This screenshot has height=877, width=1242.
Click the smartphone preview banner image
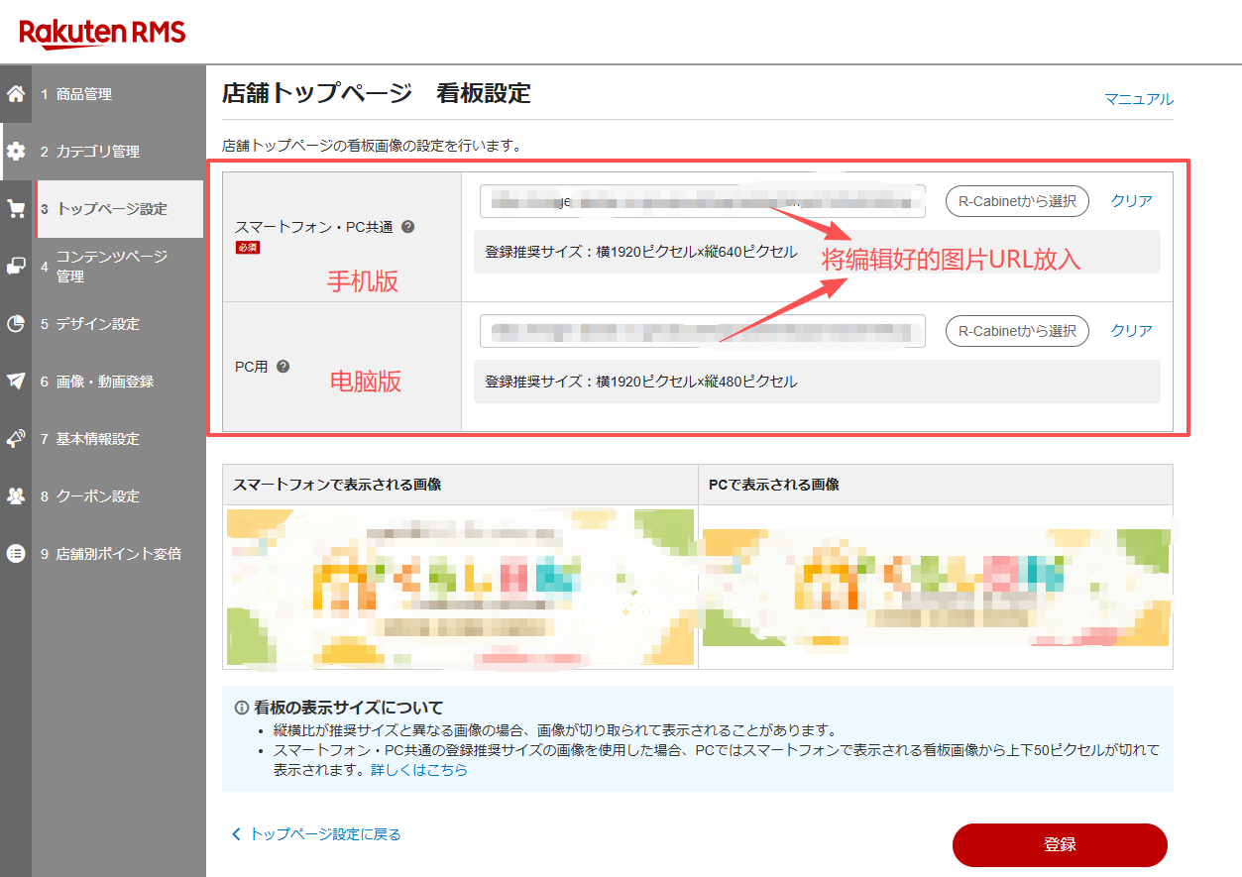tap(460, 587)
